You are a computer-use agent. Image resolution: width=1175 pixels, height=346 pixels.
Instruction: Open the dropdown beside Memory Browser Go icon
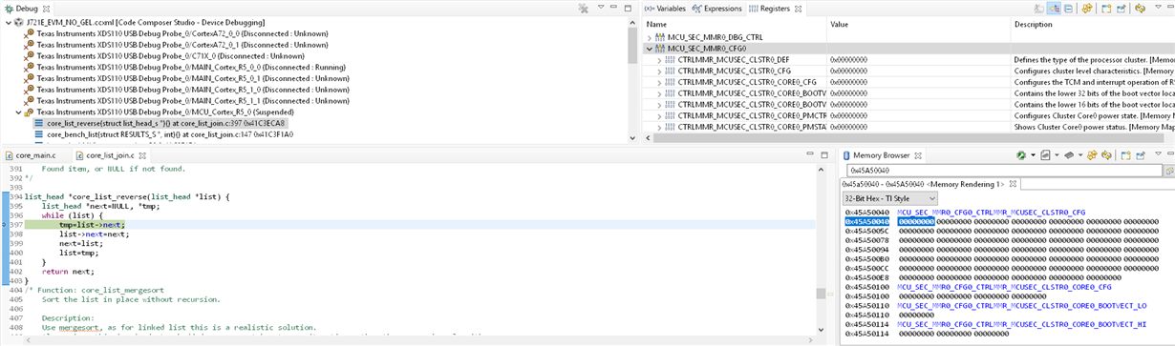[x=1034, y=155]
